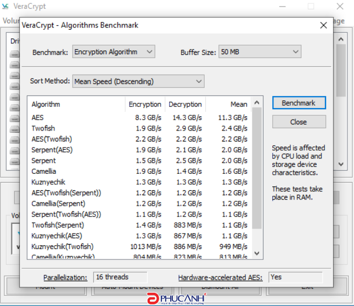Select the Kuznyechik row
This screenshot has width=354, height=306.
(139, 182)
